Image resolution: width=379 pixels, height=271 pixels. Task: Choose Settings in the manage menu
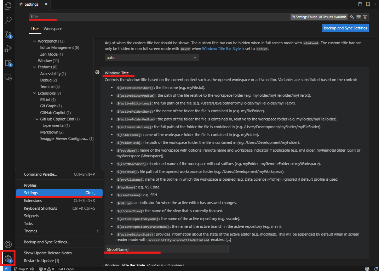[x=59, y=193]
